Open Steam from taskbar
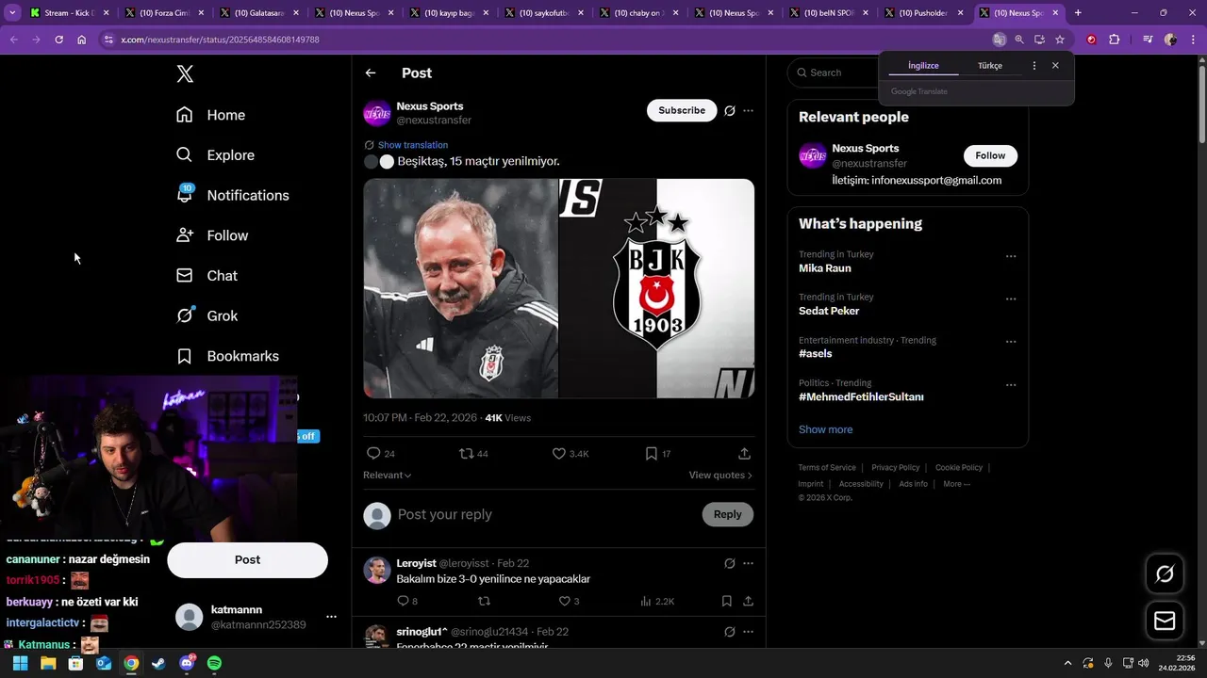 pos(159,663)
